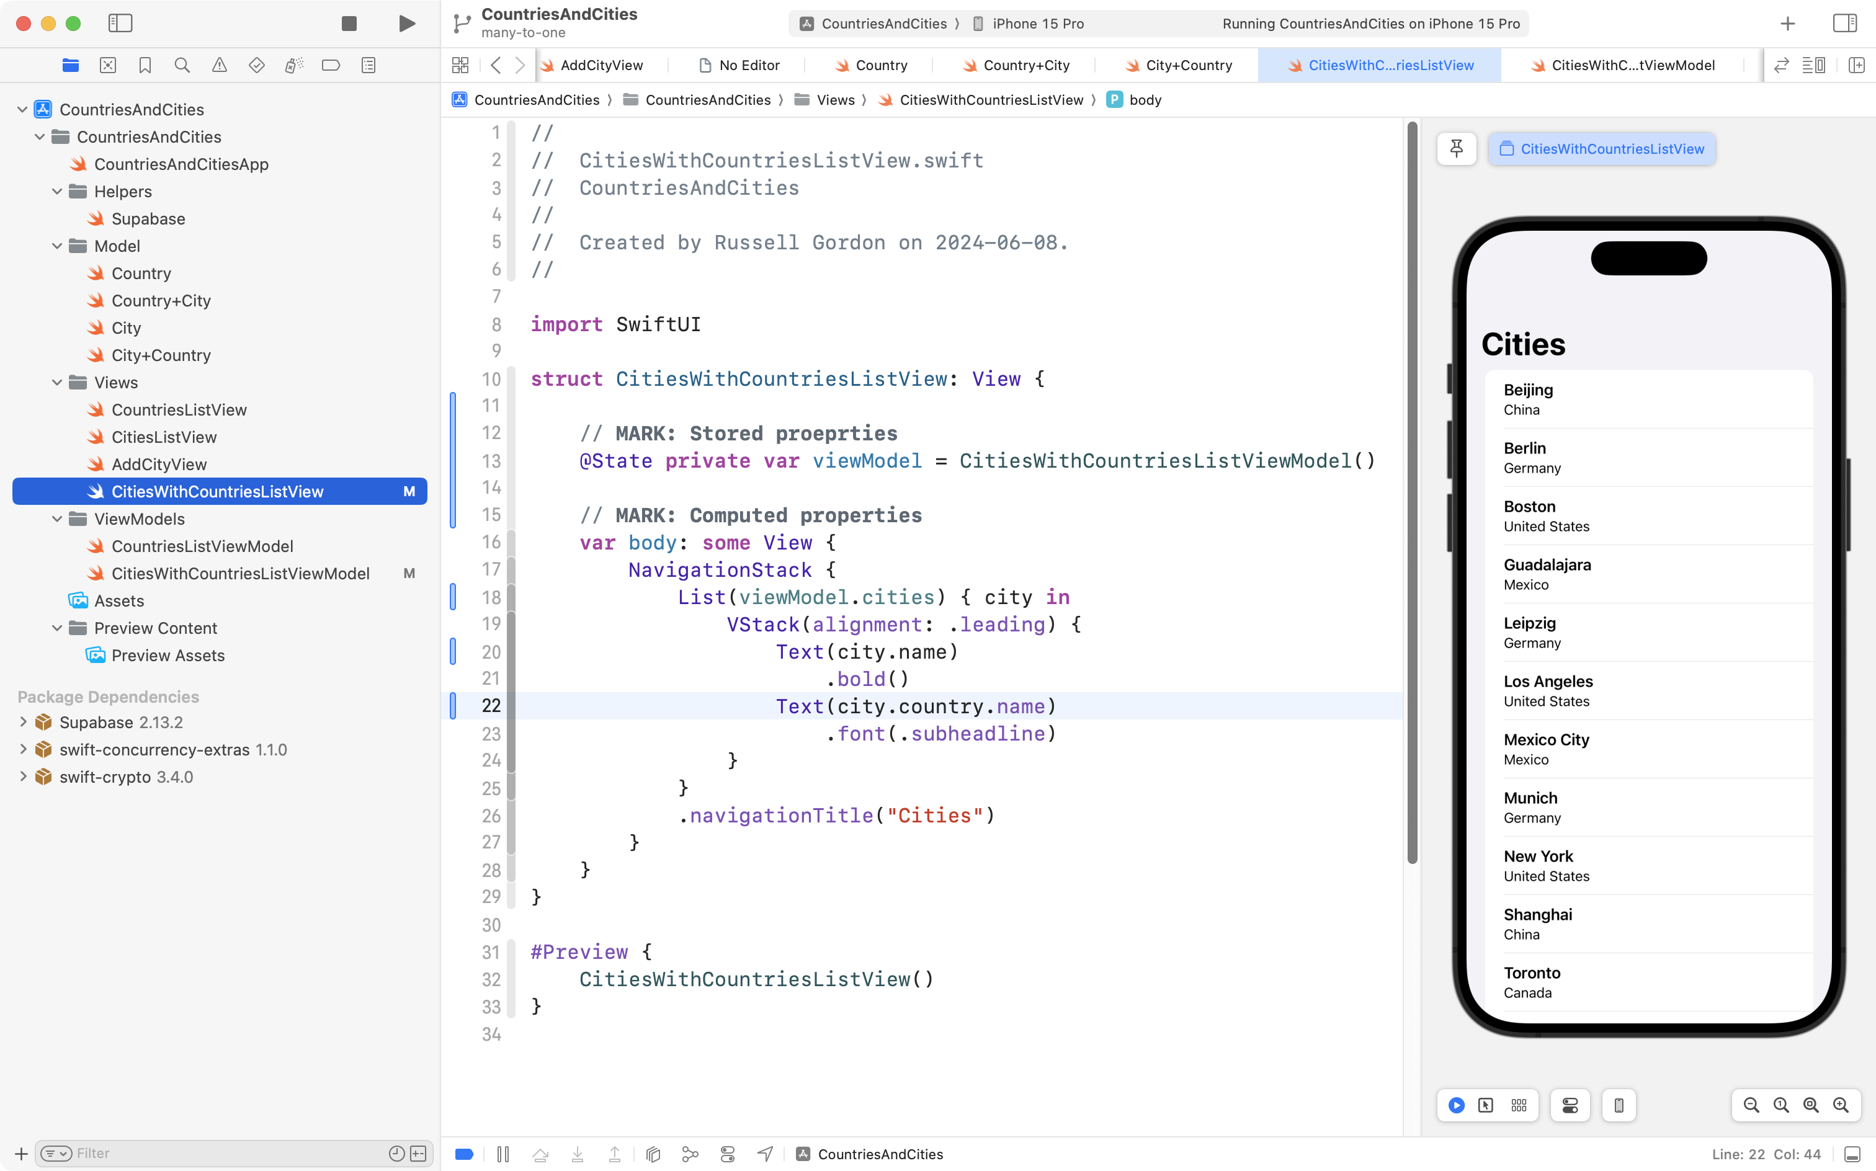Screen dimensions: 1876x1171
Task: Open the Issue navigator warning icon
Action: point(219,65)
